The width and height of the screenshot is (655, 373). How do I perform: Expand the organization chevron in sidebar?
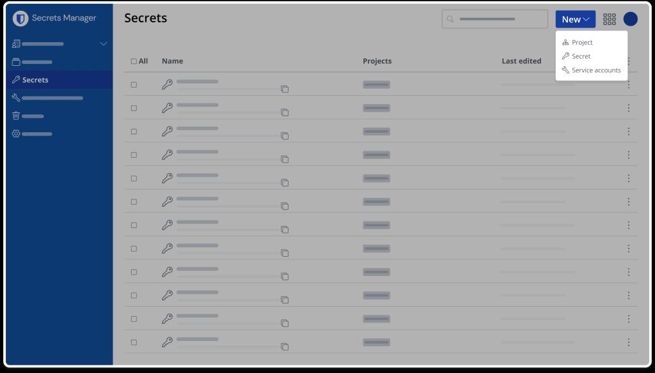(104, 44)
